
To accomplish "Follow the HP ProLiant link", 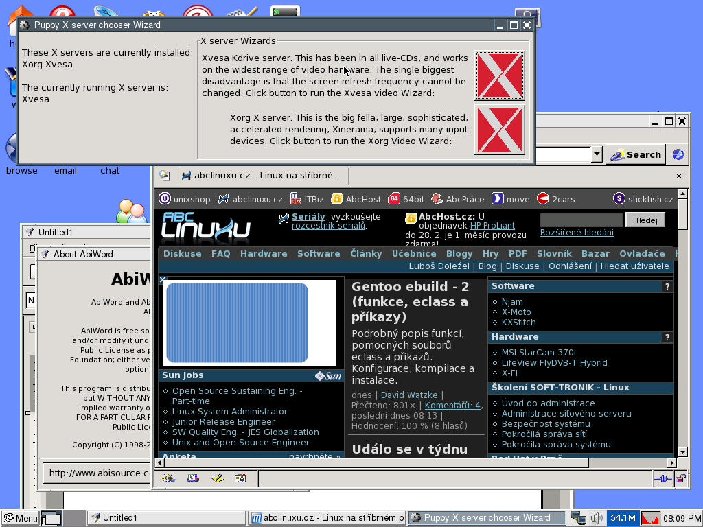I will [x=492, y=225].
